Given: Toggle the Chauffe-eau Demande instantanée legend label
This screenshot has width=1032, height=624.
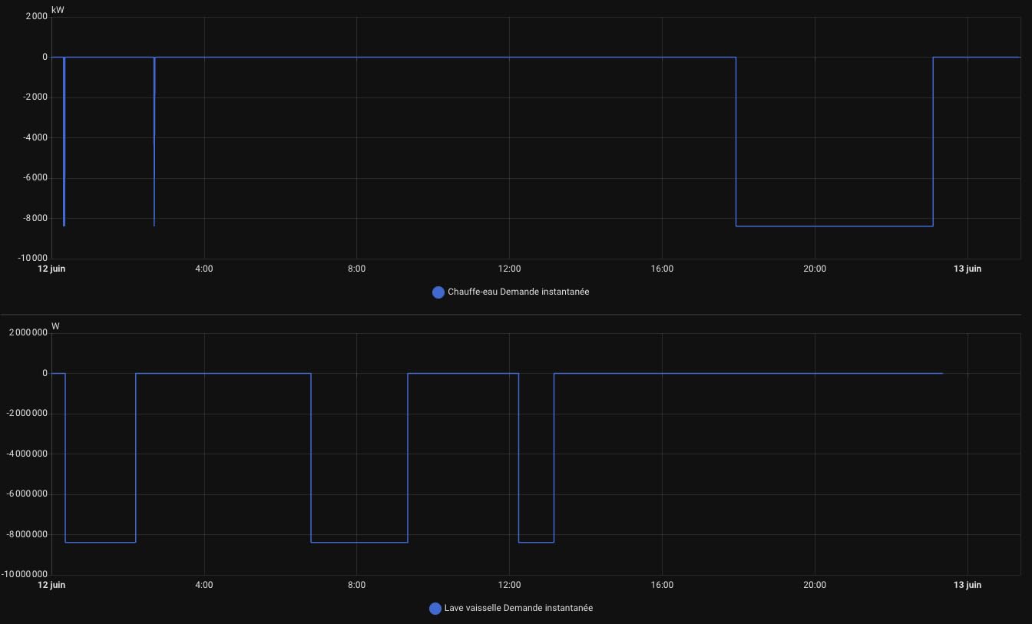Looking at the screenshot, I should pos(518,292).
